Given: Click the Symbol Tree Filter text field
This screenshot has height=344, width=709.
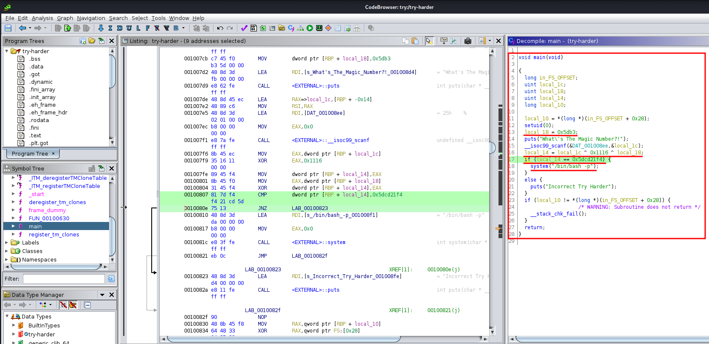Looking at the screenshot, I should (63, 279).
